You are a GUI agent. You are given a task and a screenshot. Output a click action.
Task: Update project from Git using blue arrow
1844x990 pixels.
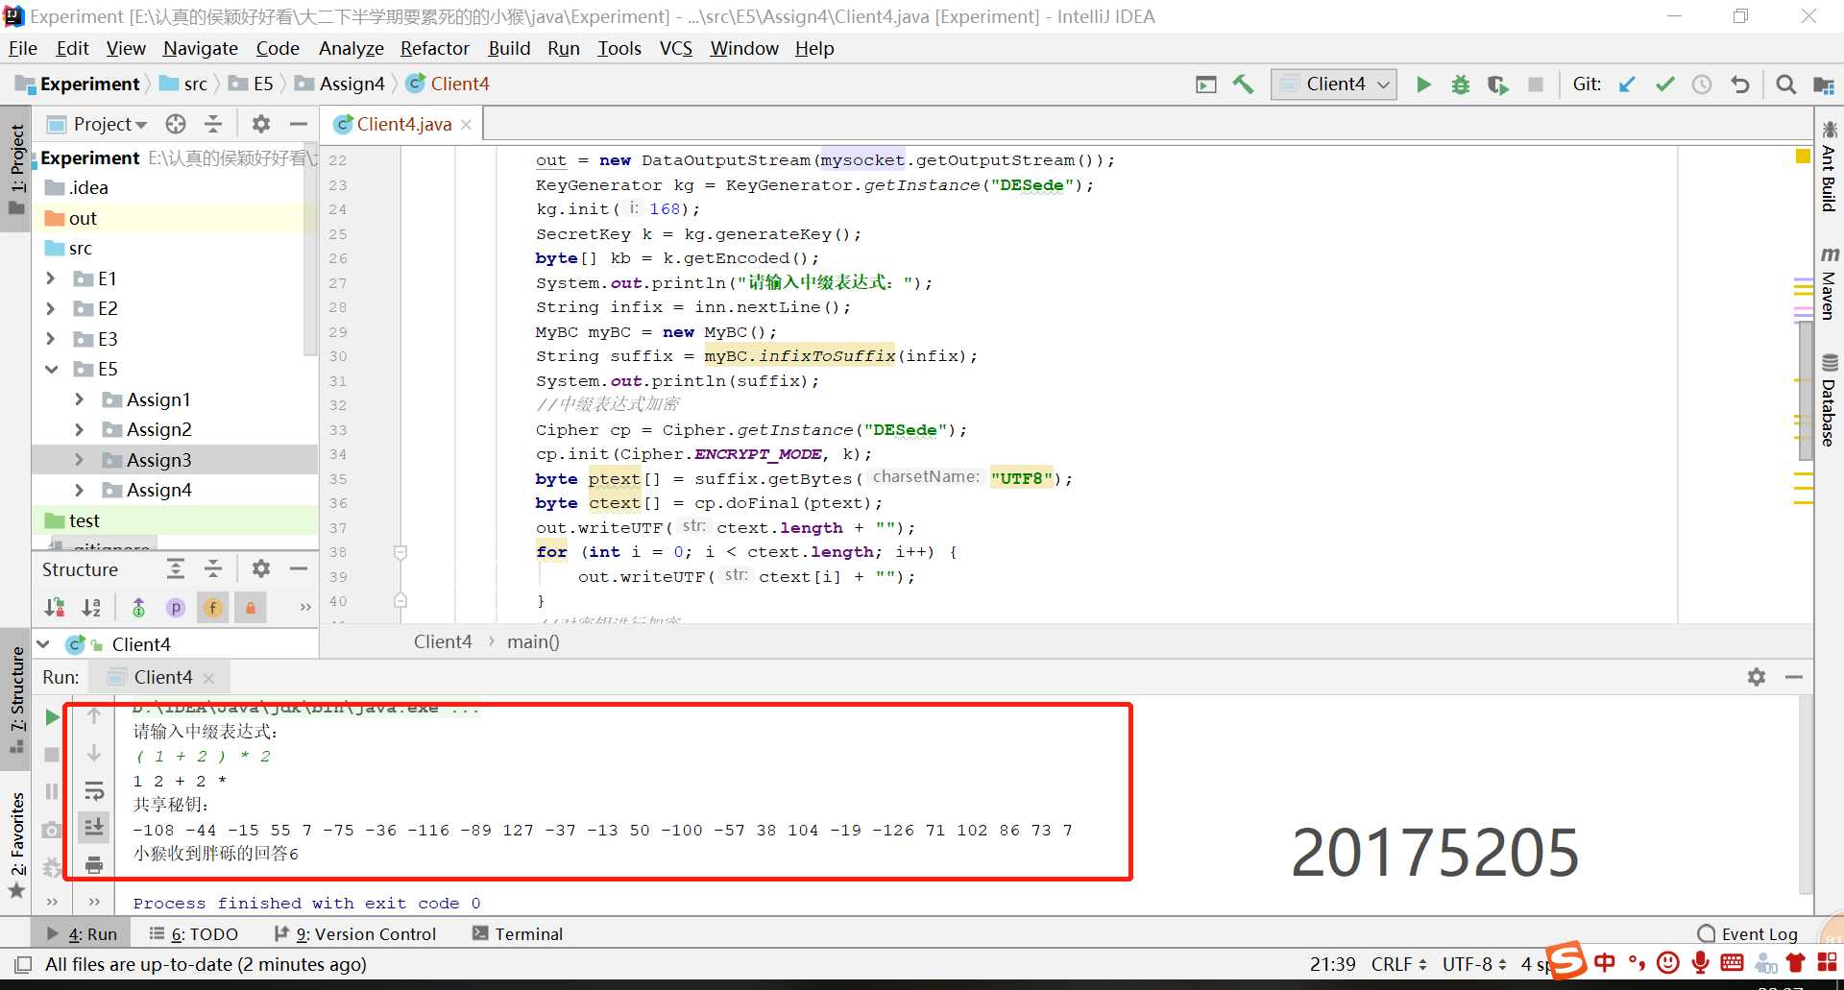point(1627,85)
